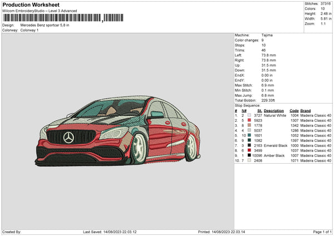
Task: Click thread code 1307
Action: point(294,121)
